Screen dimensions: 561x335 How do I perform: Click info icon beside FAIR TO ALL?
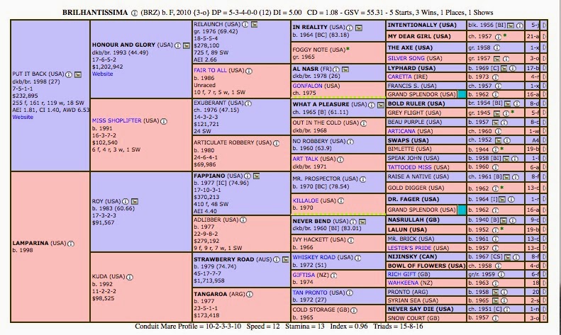(249, 71)
